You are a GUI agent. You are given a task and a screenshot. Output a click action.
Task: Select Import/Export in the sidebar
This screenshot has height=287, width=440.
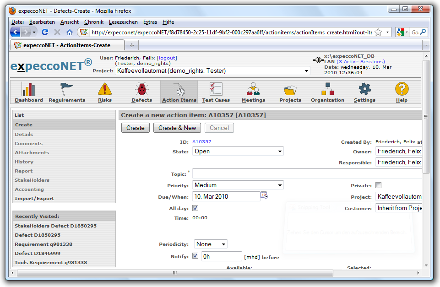(x=34, y=198)
